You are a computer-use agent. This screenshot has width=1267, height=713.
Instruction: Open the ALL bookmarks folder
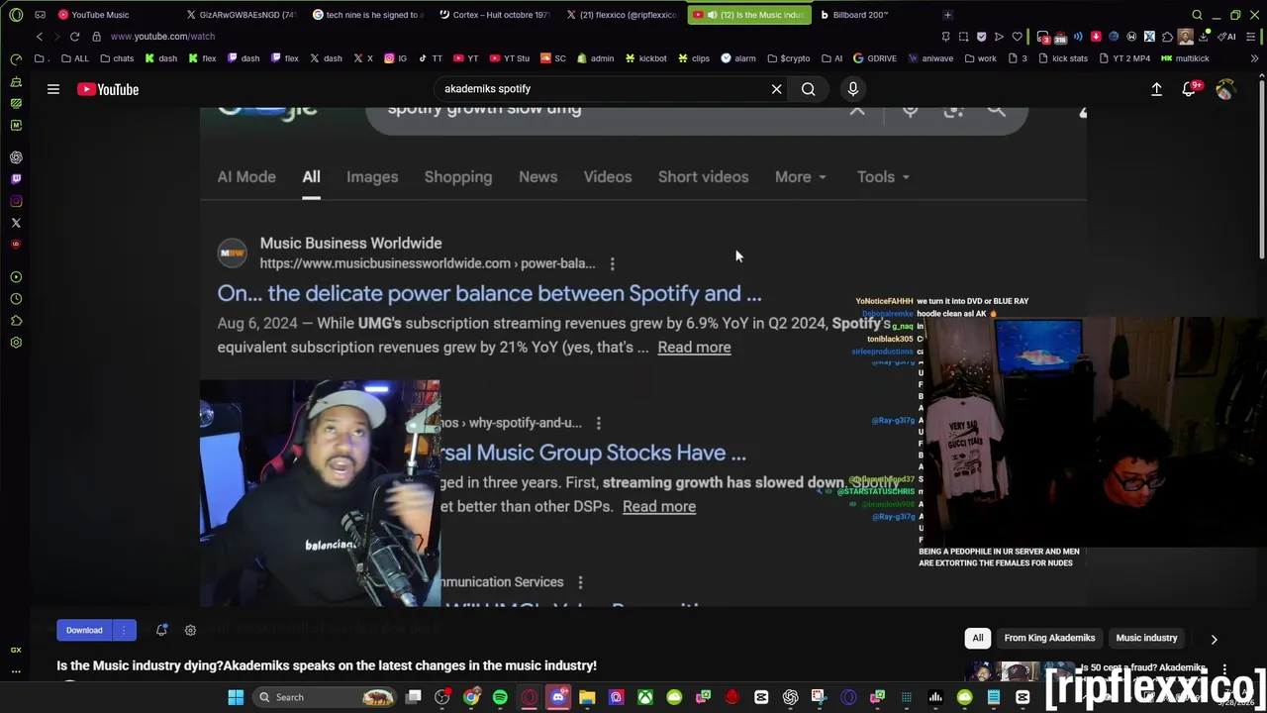(75, 58)
